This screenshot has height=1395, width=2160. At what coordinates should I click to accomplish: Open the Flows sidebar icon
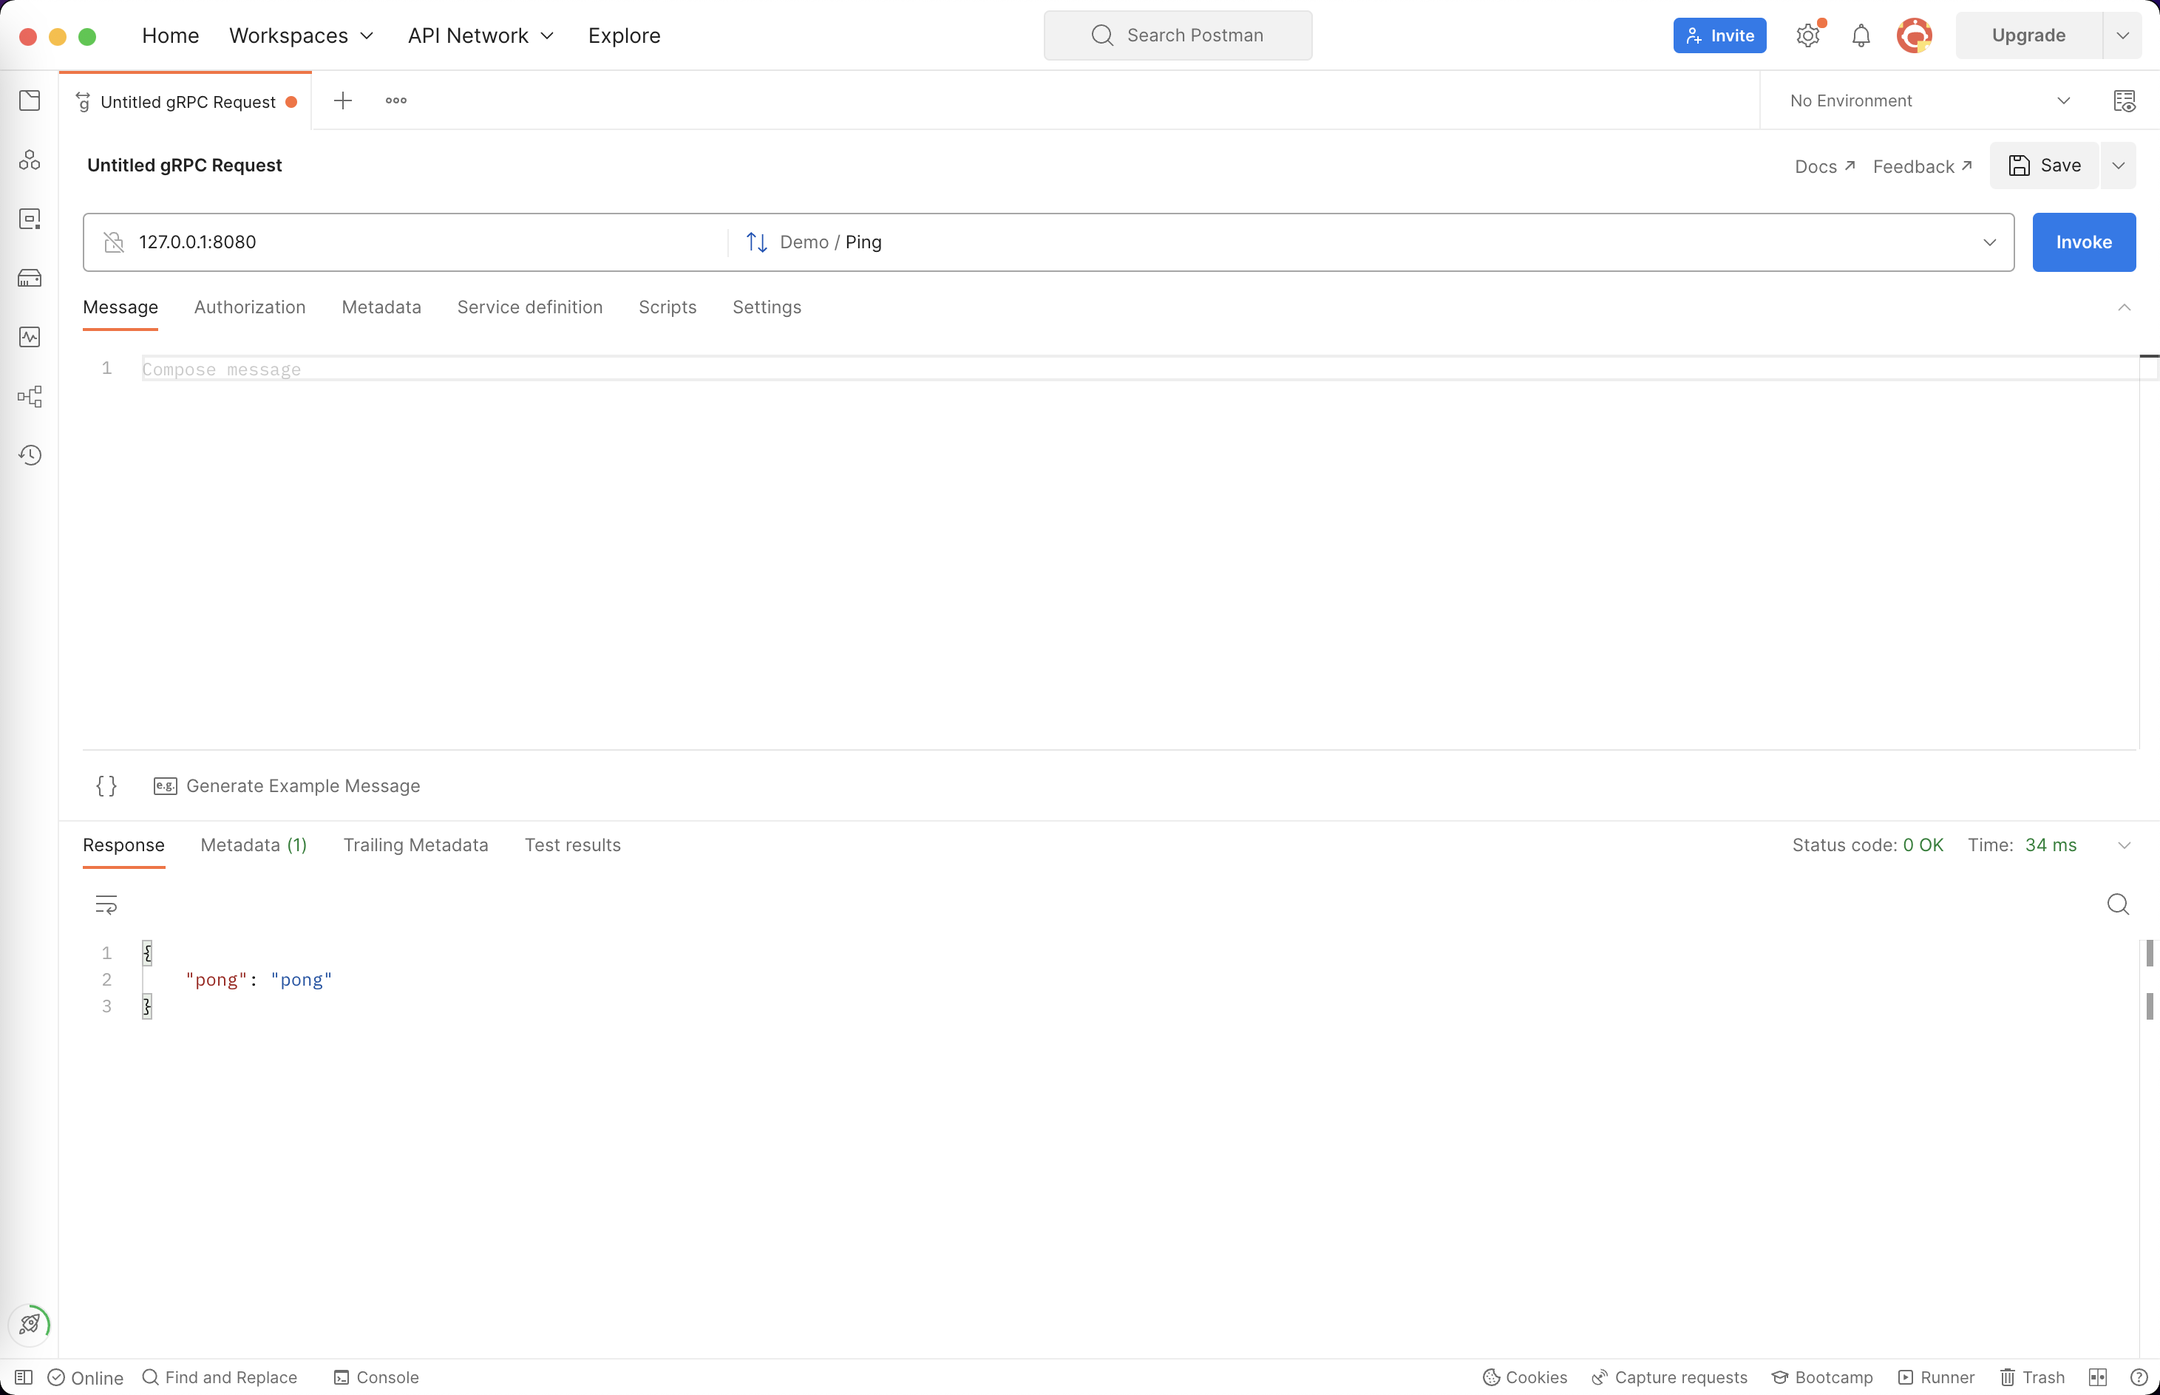point(30,396)
